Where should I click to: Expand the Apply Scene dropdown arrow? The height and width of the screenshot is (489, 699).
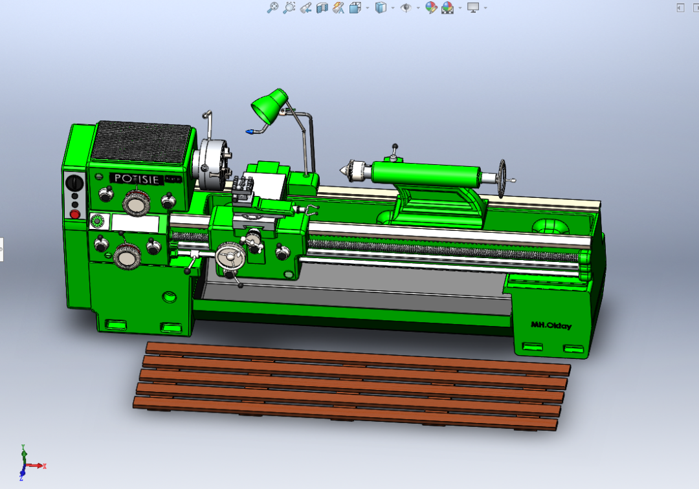460,8
